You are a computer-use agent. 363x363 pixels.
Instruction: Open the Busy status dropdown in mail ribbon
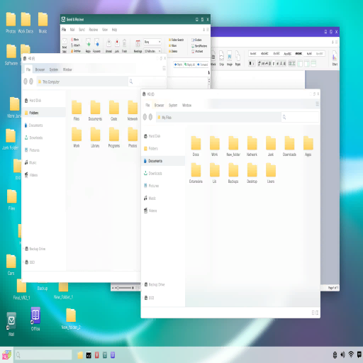coord(152,42)
